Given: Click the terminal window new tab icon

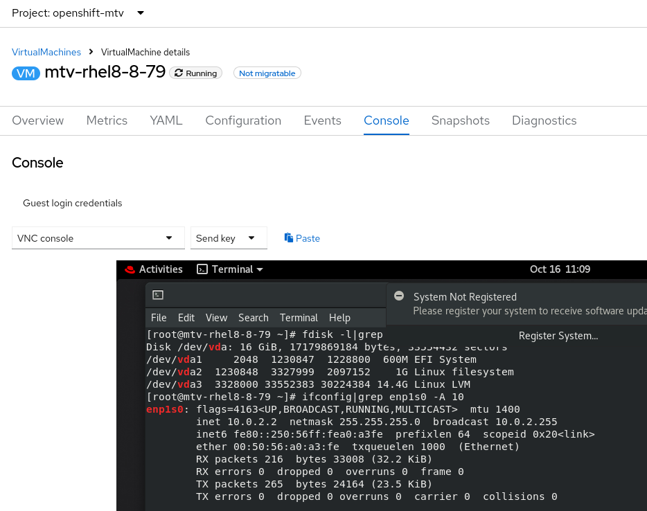Looking at the screenshot, I should pyautogui.click(x=158, y=295).
